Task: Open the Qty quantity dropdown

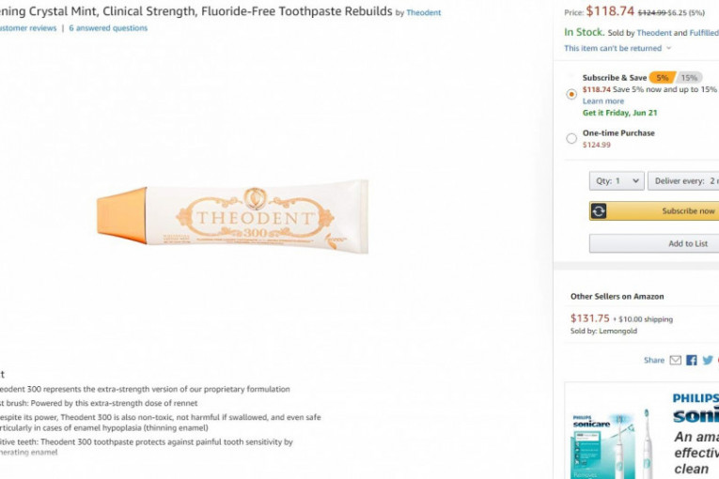Action: pyautogui.click(x=617, y=181)
